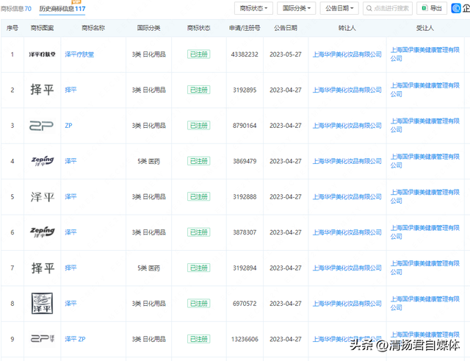Click the Zeping logo image in row 4
The width and height of the screenshot is (470, 361).
pyautogui.click(x=41, y=161)
